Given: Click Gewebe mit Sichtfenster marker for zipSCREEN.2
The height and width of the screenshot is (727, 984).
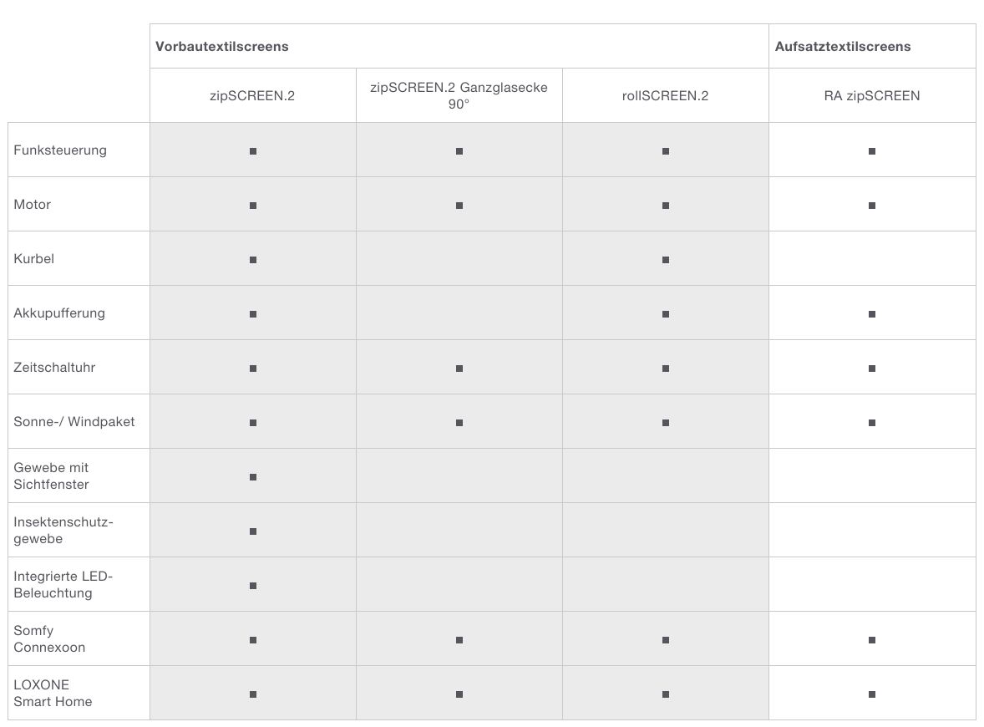Looking at the screenshot, I should [253, 477].
